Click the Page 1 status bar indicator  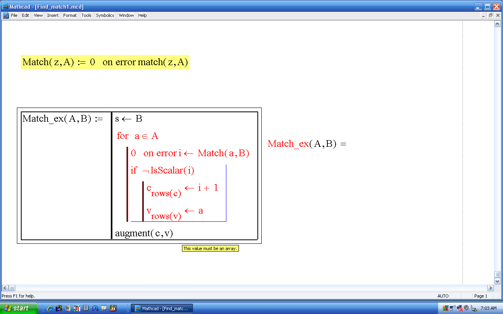tap(481, 296)
